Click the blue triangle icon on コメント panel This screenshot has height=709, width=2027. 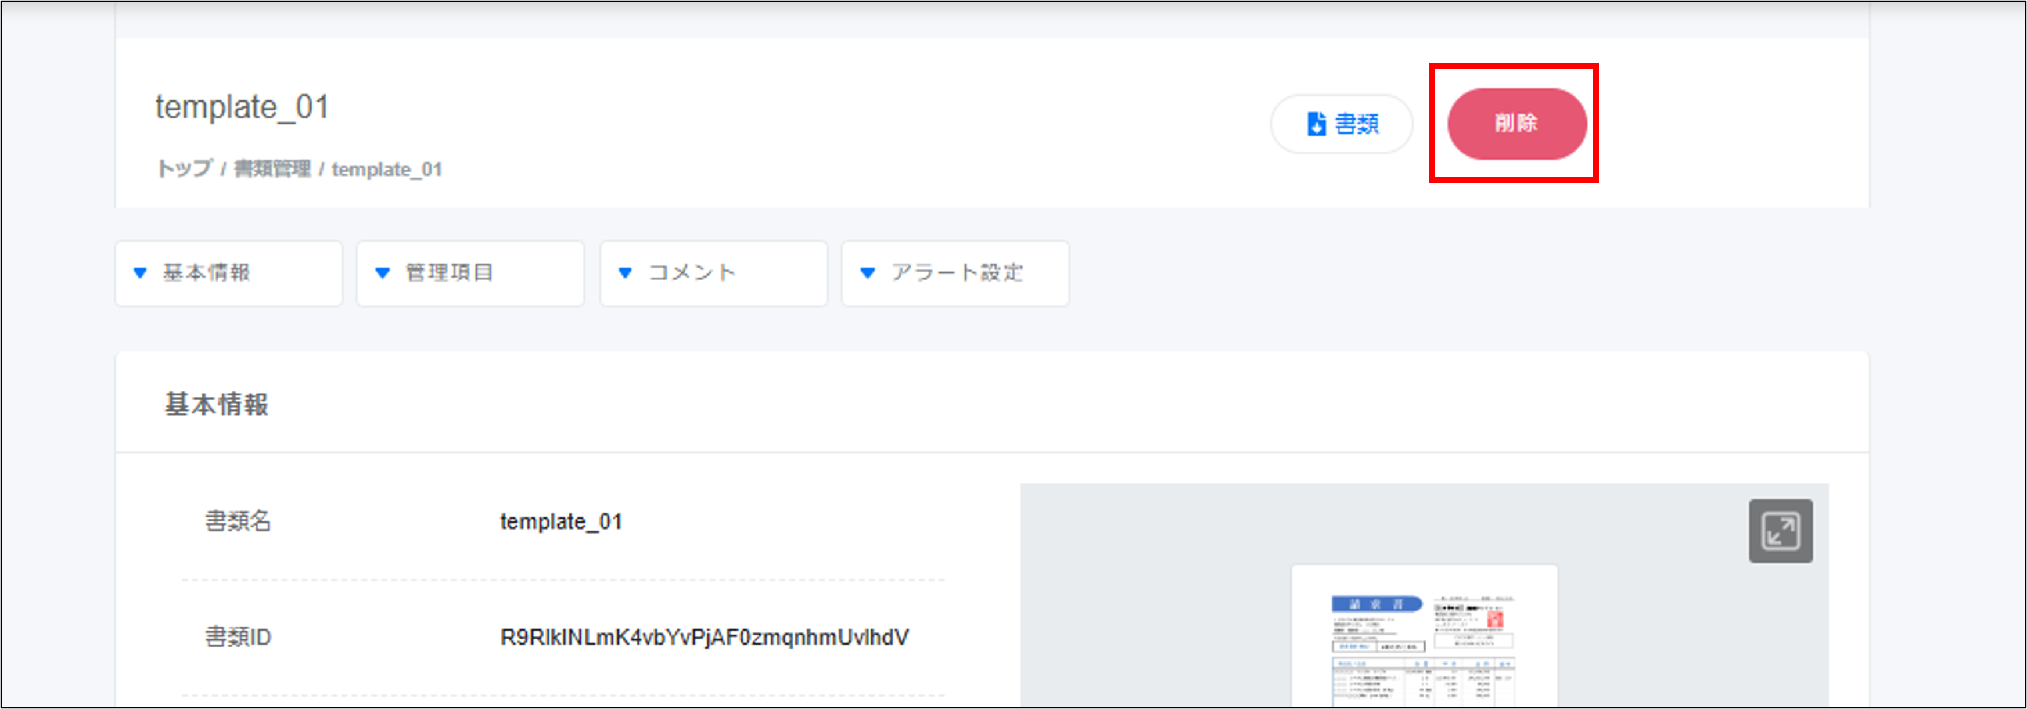(626, 273)
